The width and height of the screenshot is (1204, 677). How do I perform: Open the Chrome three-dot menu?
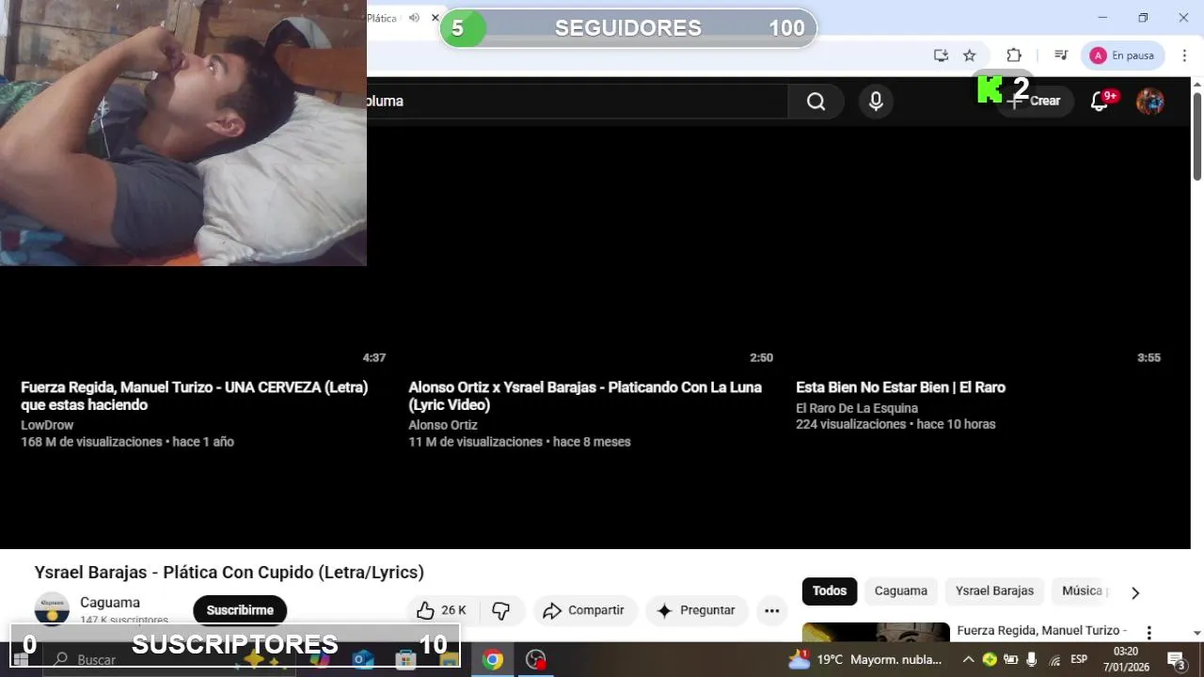1185,55
